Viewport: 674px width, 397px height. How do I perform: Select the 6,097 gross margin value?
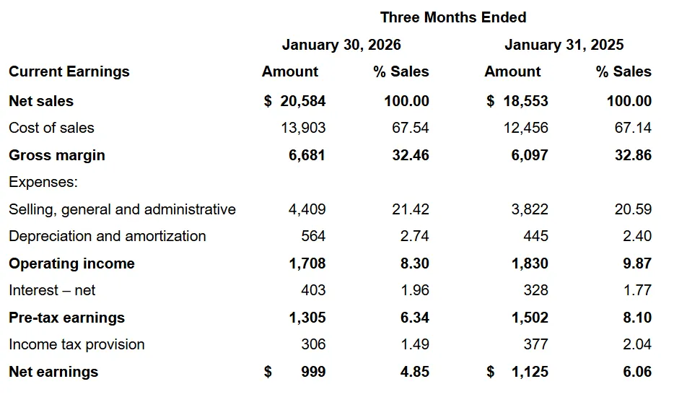530,155
